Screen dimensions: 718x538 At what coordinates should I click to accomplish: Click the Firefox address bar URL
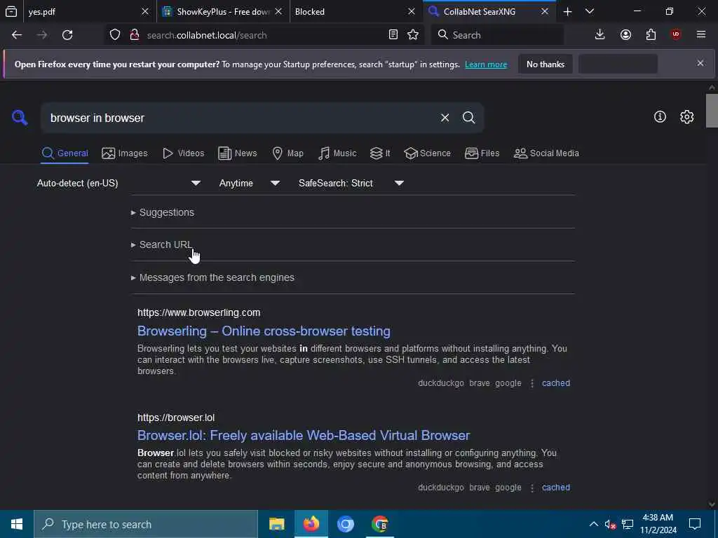207,35
